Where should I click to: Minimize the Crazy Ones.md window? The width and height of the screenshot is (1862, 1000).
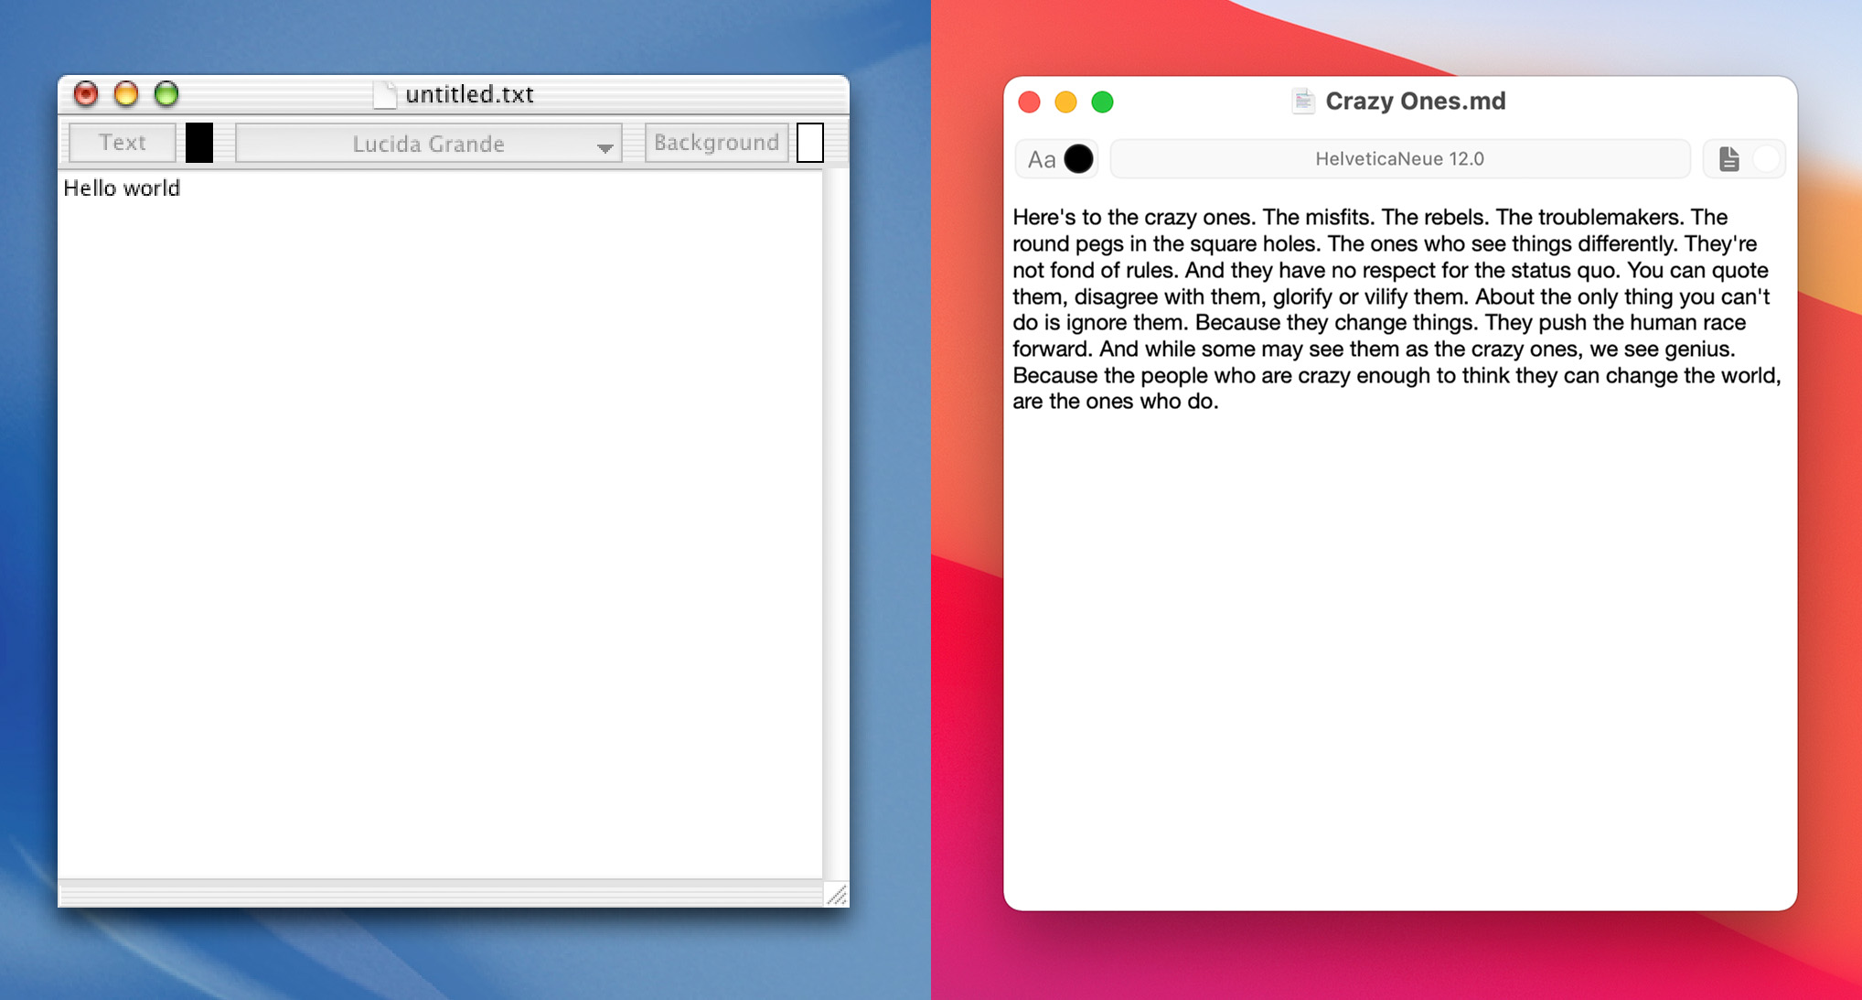[1066, 102]
